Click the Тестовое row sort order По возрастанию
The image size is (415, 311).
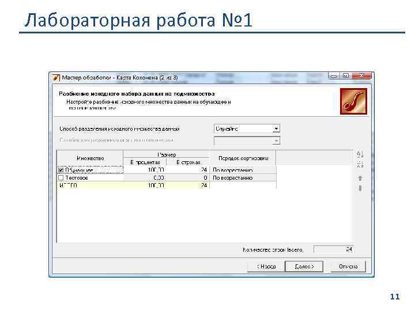point(233,178)
